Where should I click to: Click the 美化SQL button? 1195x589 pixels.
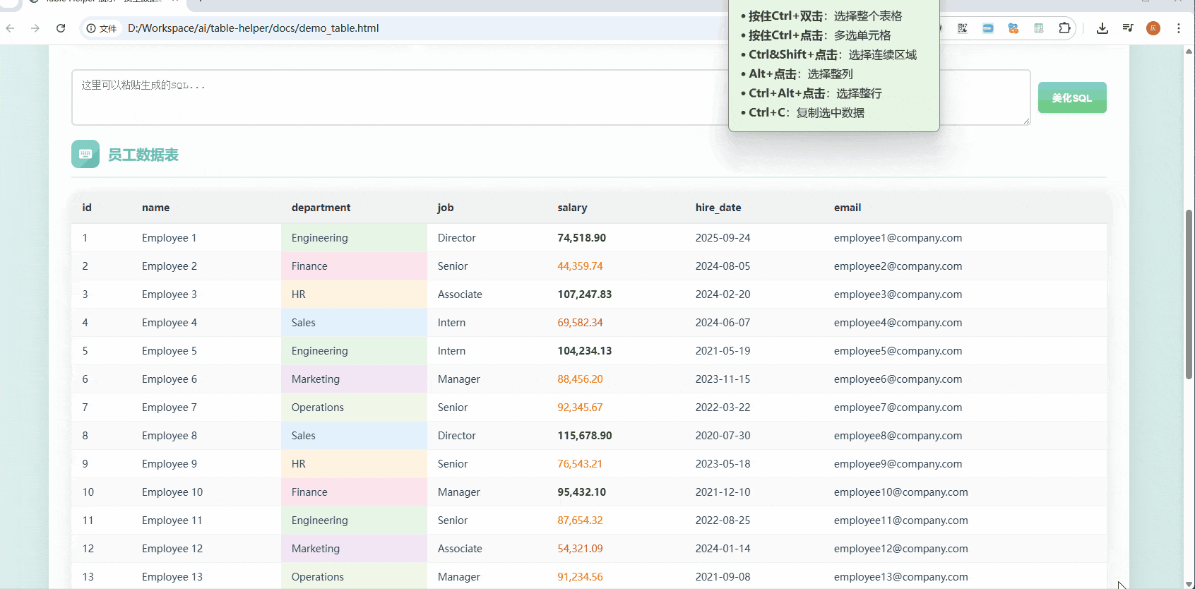click(x=1071, y=97)
